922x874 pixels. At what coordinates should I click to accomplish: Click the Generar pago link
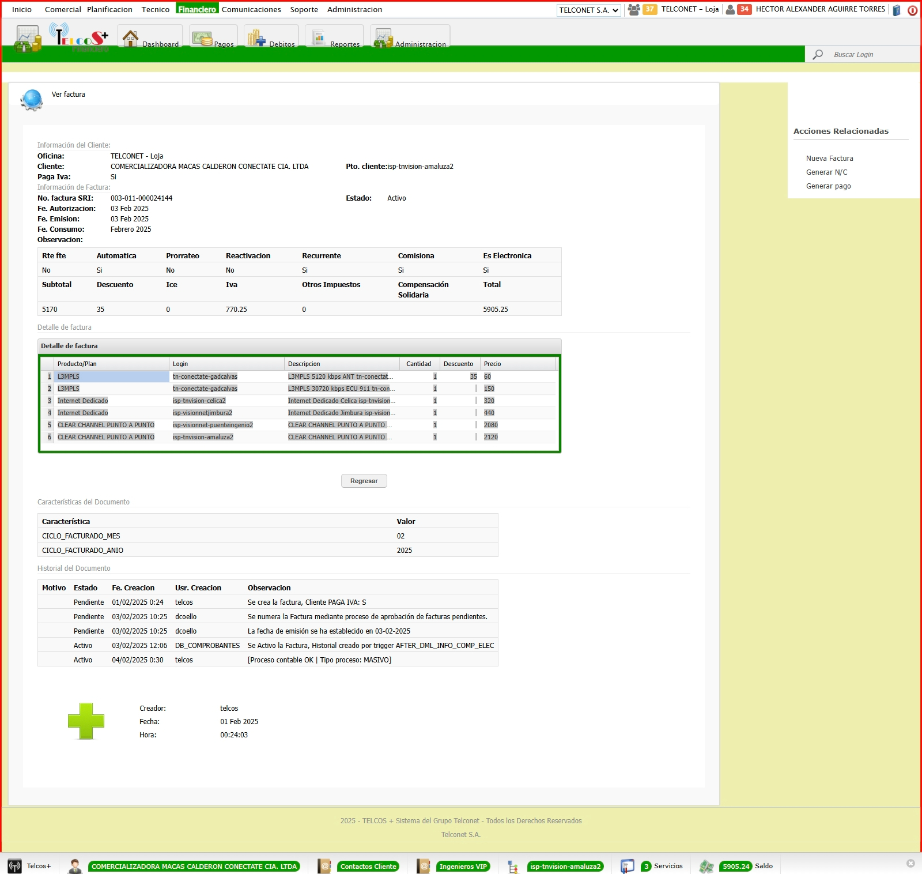tap(828, 186)
